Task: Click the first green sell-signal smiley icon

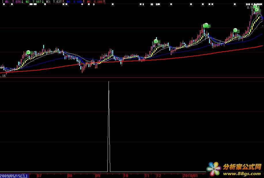Action: [28, 52]
